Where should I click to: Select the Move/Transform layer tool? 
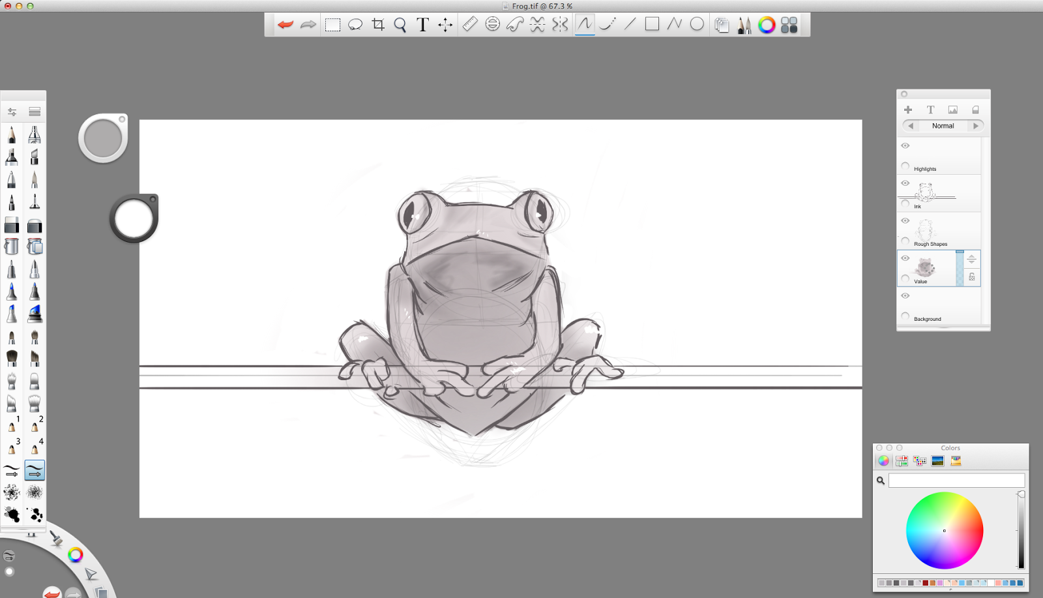click(x=445, y=25)
